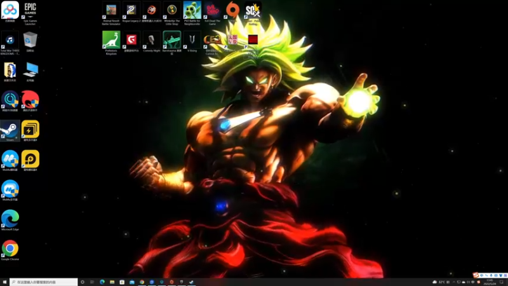Click the Sogou input S logo

(476, 275)
